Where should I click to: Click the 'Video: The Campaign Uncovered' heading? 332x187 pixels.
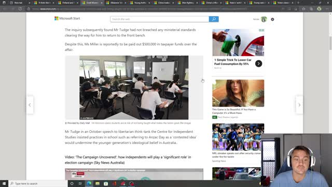pos(128,160)
